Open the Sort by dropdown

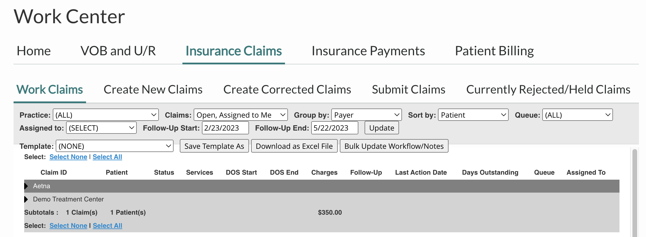pyautogui.click(x=473, y=115)
